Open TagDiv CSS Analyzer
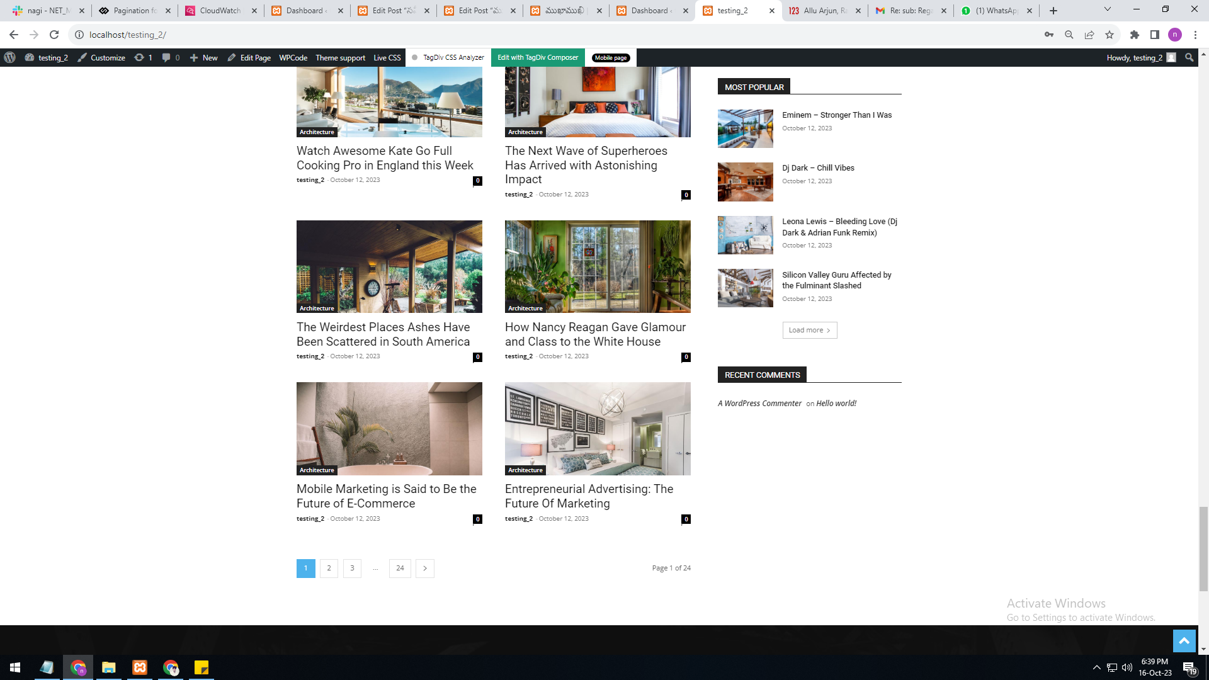The height and width of the screenshot is (680, 1209). point(448,57)
